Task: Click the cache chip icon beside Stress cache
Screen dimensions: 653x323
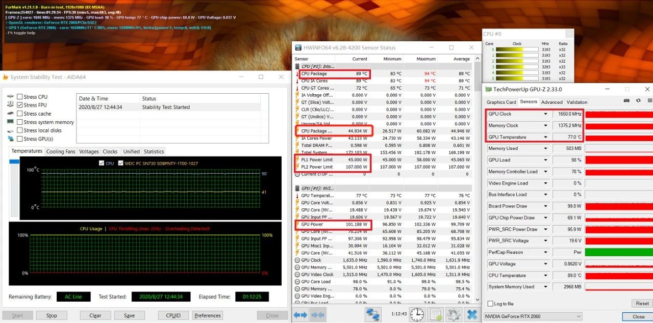Action: click(x=10, y=113)
